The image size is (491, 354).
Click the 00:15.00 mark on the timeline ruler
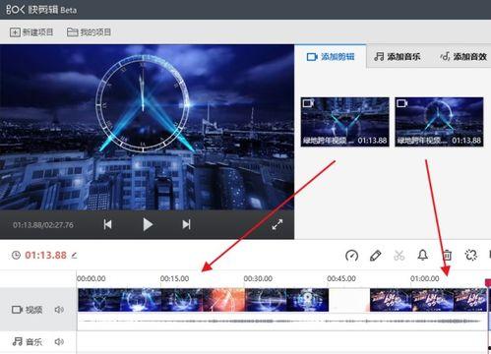click(x=174, y=278)
